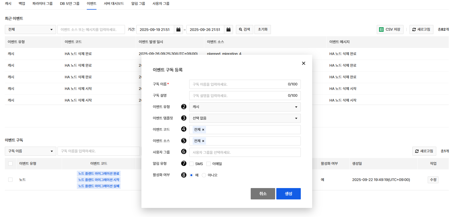This screenshot has width=457, height=217.
Task: Refresh the recent events list
Action: [x=421, y=30]
